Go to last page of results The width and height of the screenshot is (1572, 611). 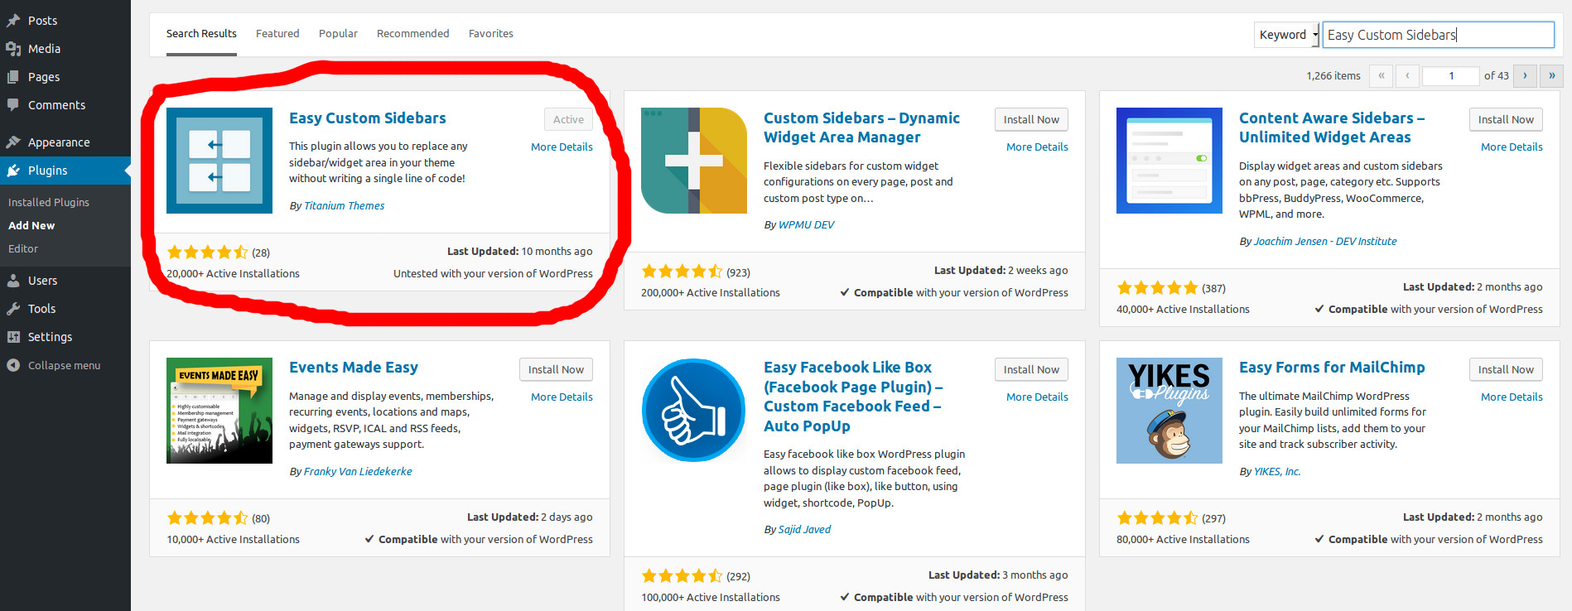[1551, 75]
